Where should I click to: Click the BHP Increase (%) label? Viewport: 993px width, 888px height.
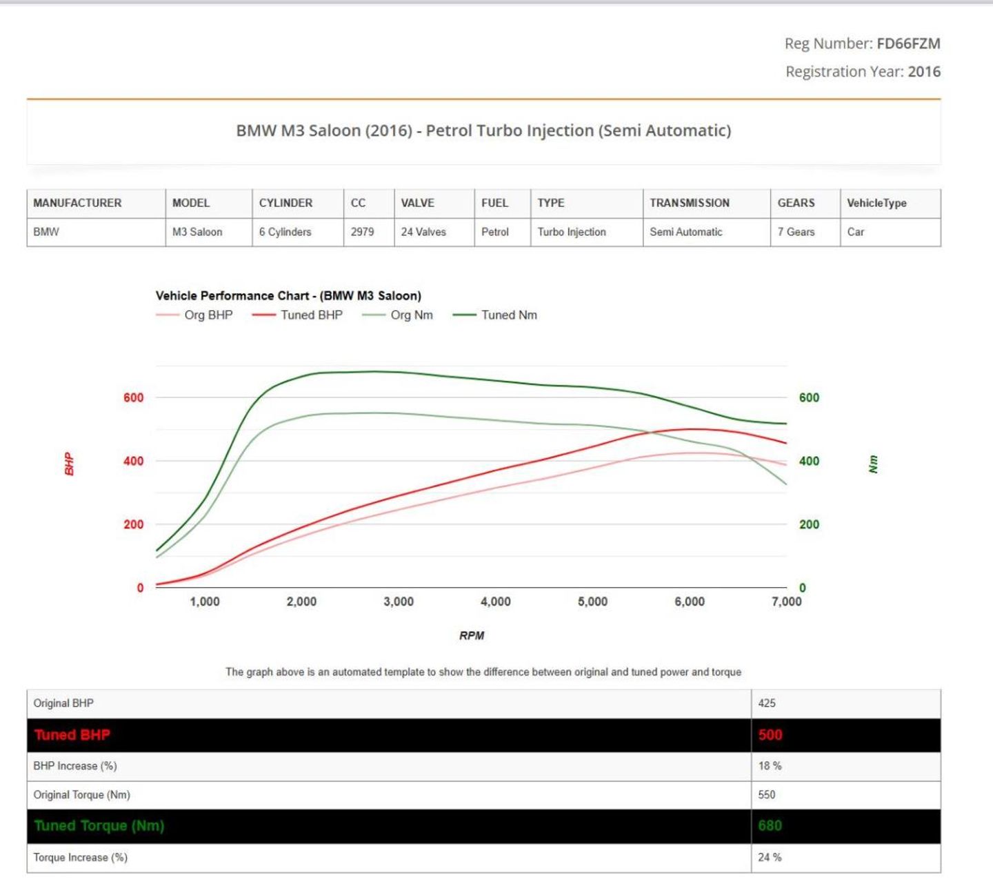click(75, 766)
